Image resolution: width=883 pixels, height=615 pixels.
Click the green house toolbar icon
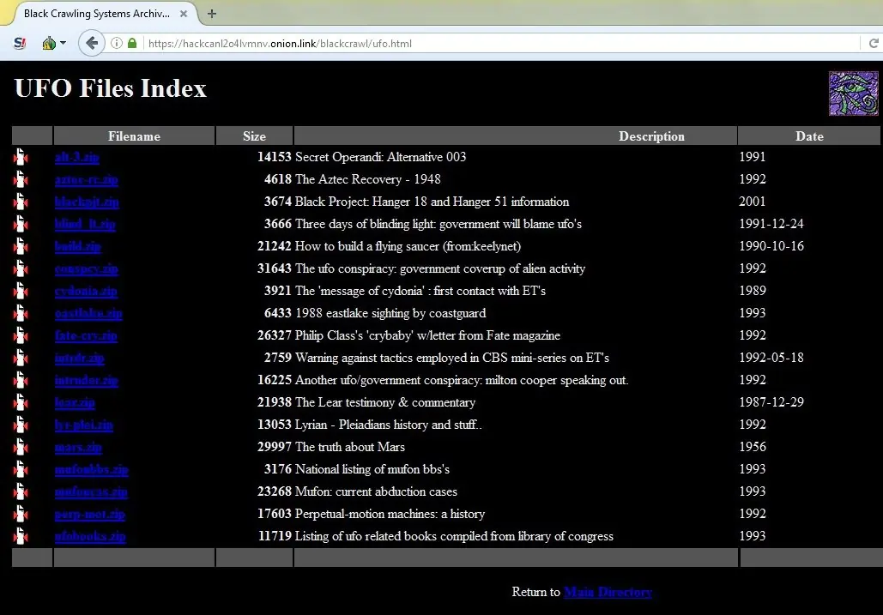[49, 44]
